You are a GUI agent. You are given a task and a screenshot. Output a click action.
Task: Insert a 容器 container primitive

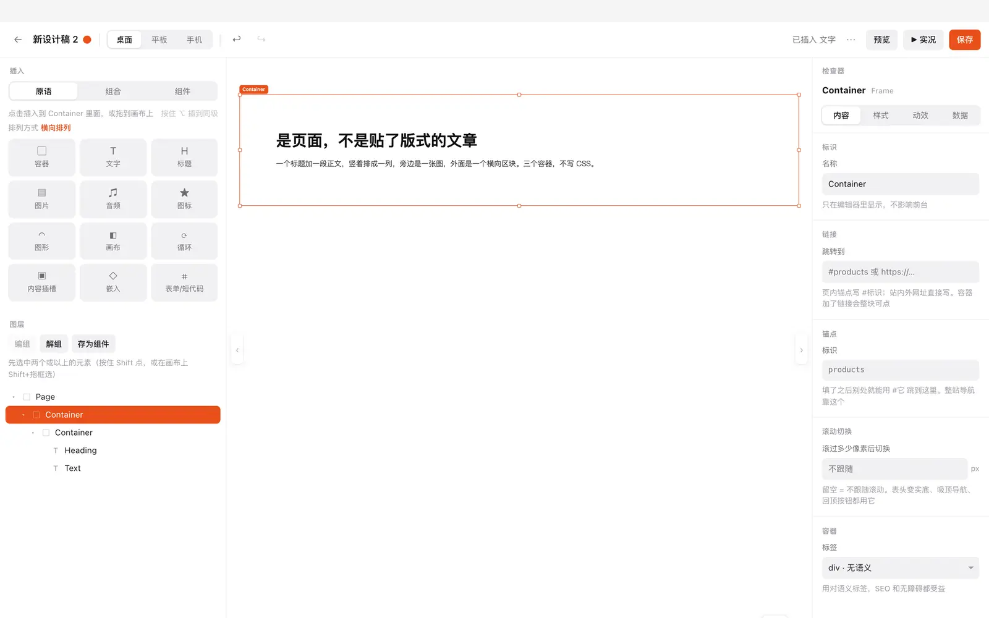42,157
